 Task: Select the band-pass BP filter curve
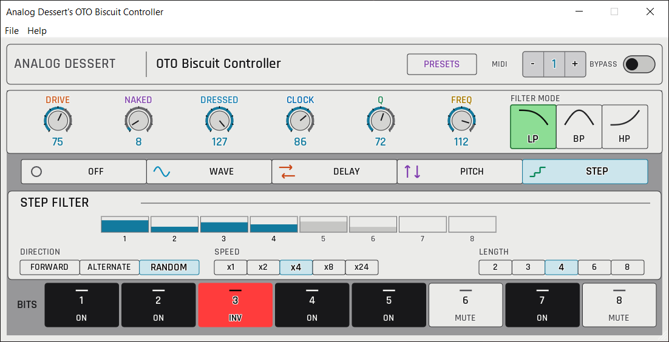(579, 127)
